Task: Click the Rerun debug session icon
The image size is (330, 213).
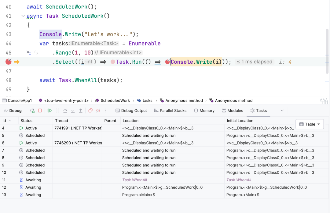Action: tap(32, 111)
